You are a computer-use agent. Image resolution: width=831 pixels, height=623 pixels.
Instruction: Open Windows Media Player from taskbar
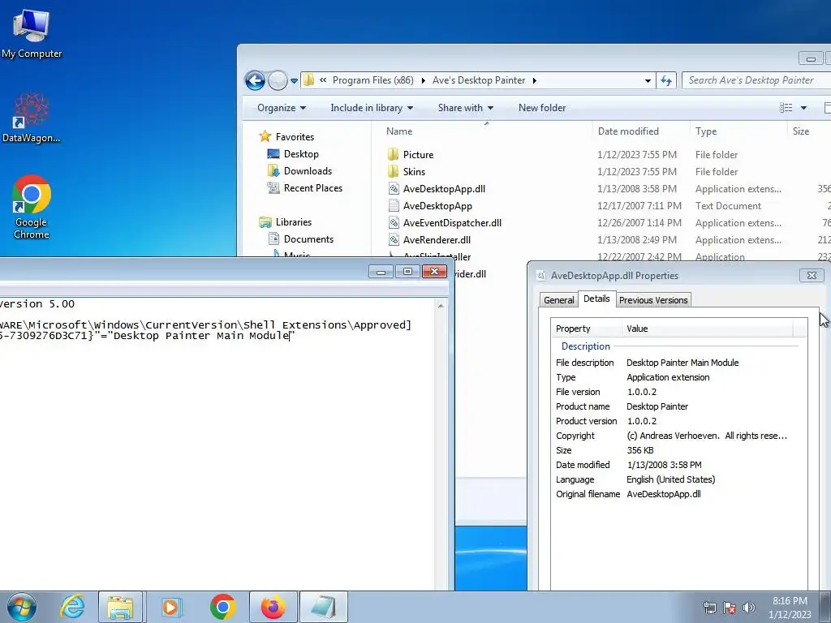[171, 607]
